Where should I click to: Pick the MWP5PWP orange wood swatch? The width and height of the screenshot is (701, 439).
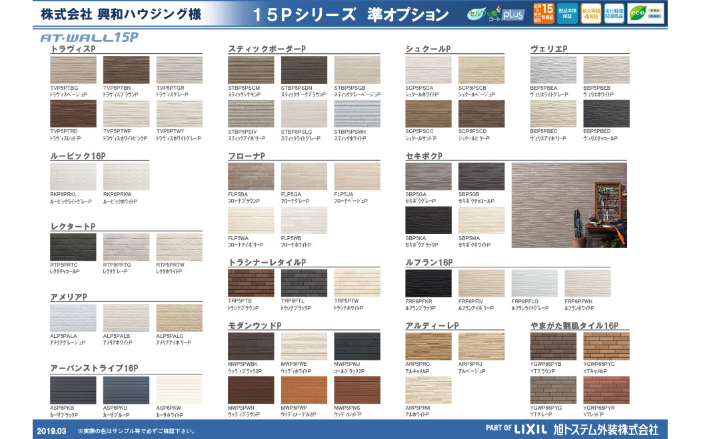pos(304,390)
